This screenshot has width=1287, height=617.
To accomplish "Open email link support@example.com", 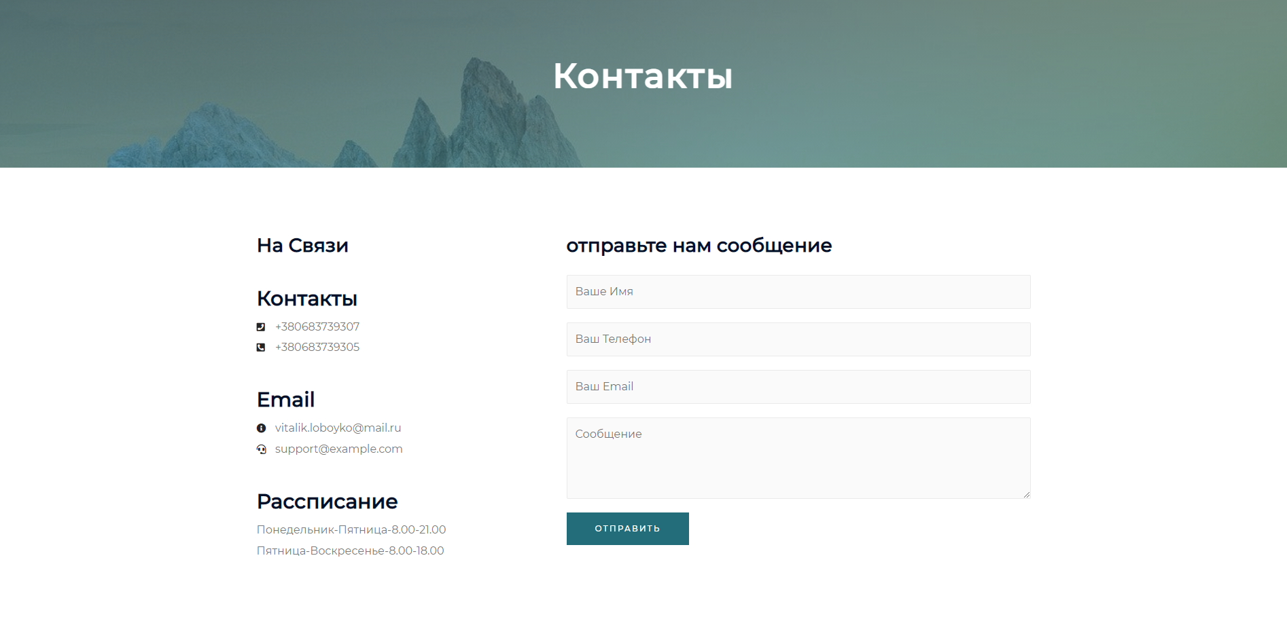I will (x=338, y=449).
